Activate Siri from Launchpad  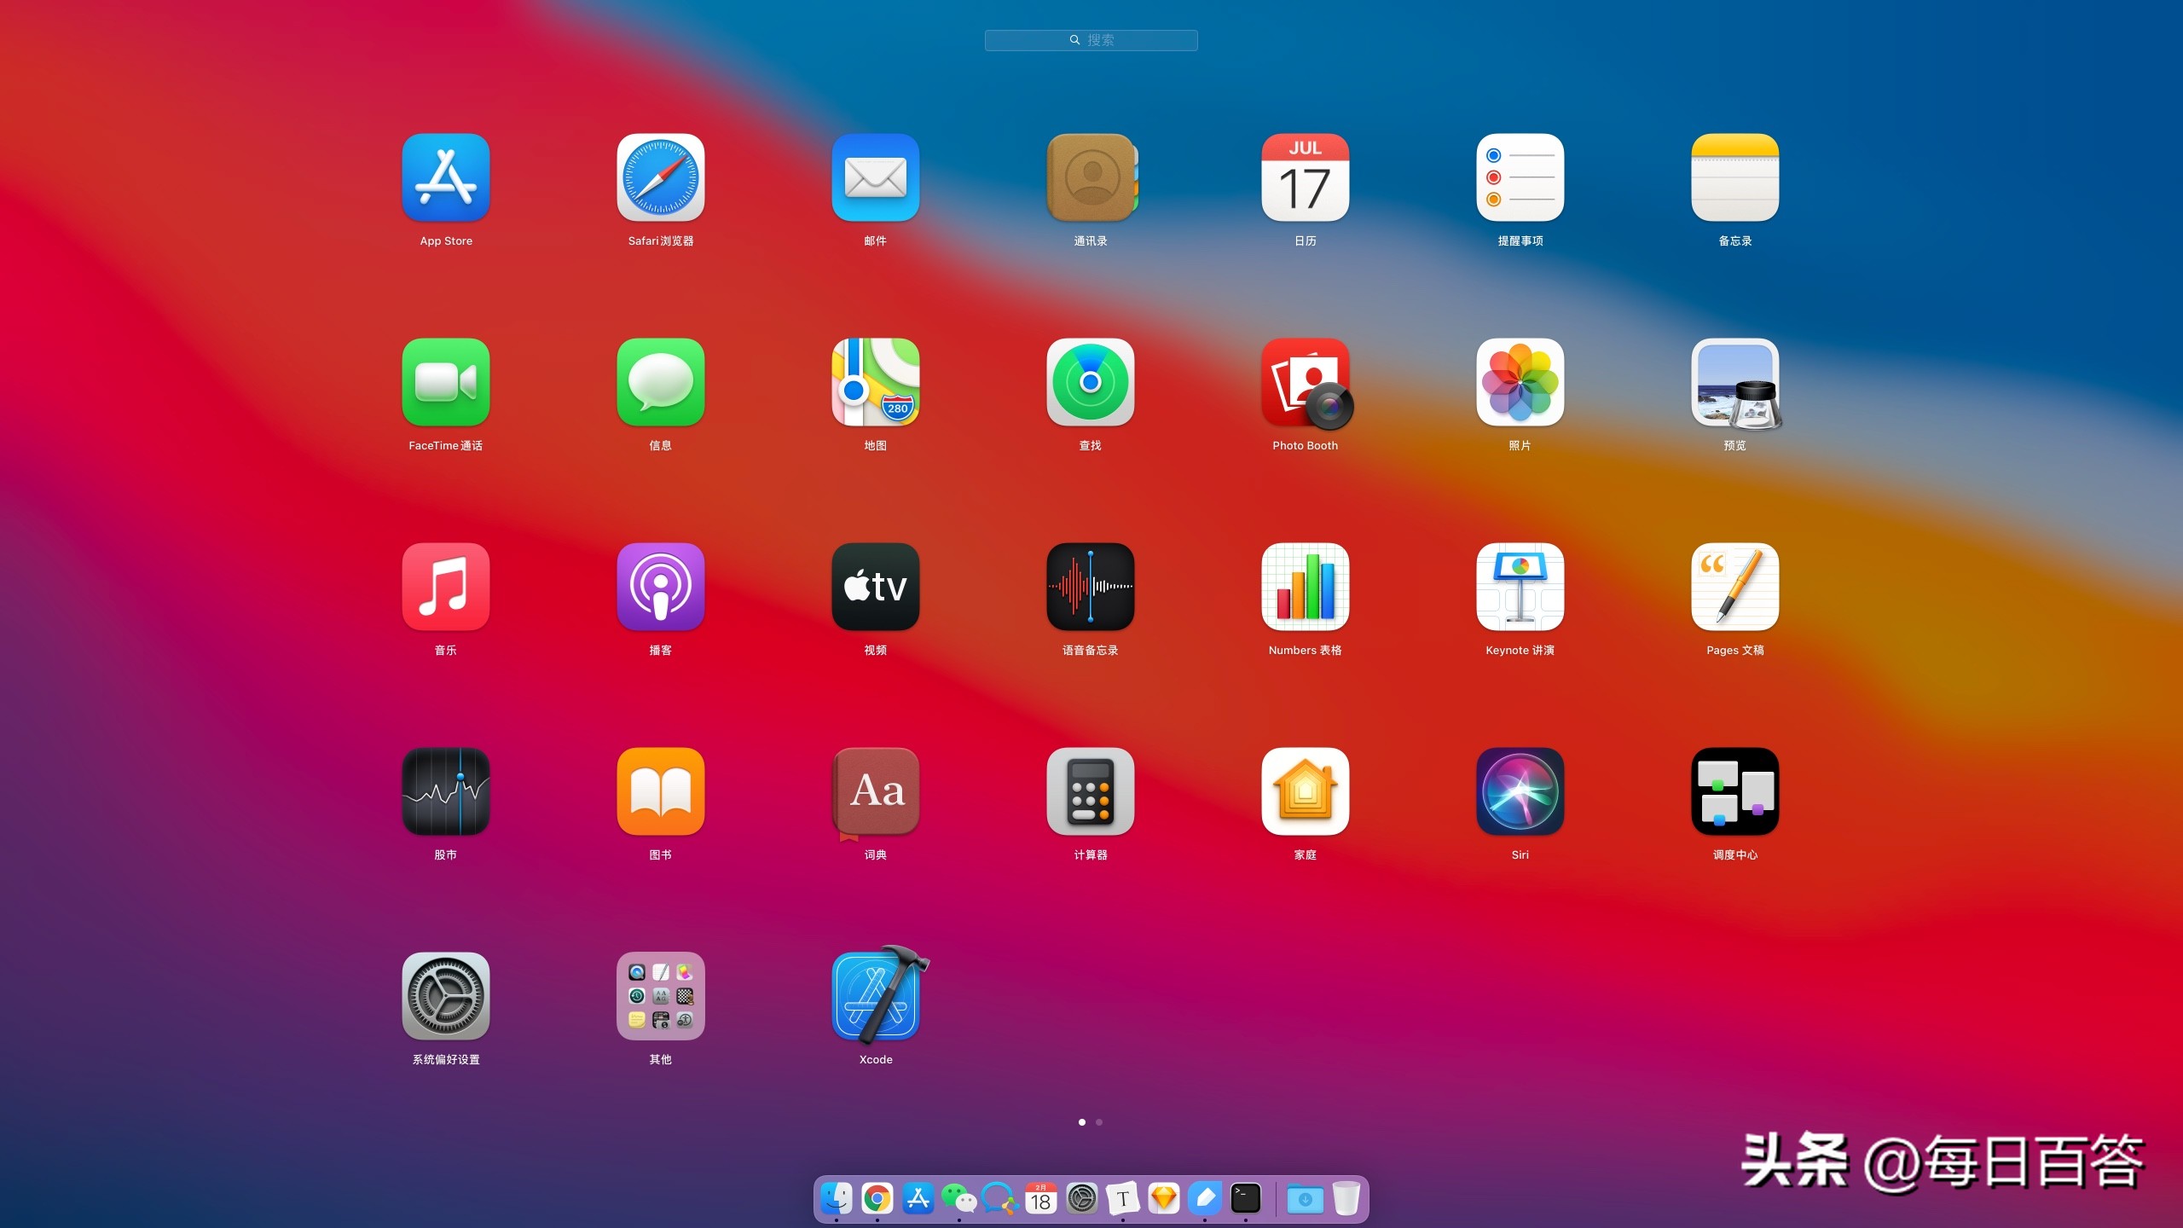1520,792
